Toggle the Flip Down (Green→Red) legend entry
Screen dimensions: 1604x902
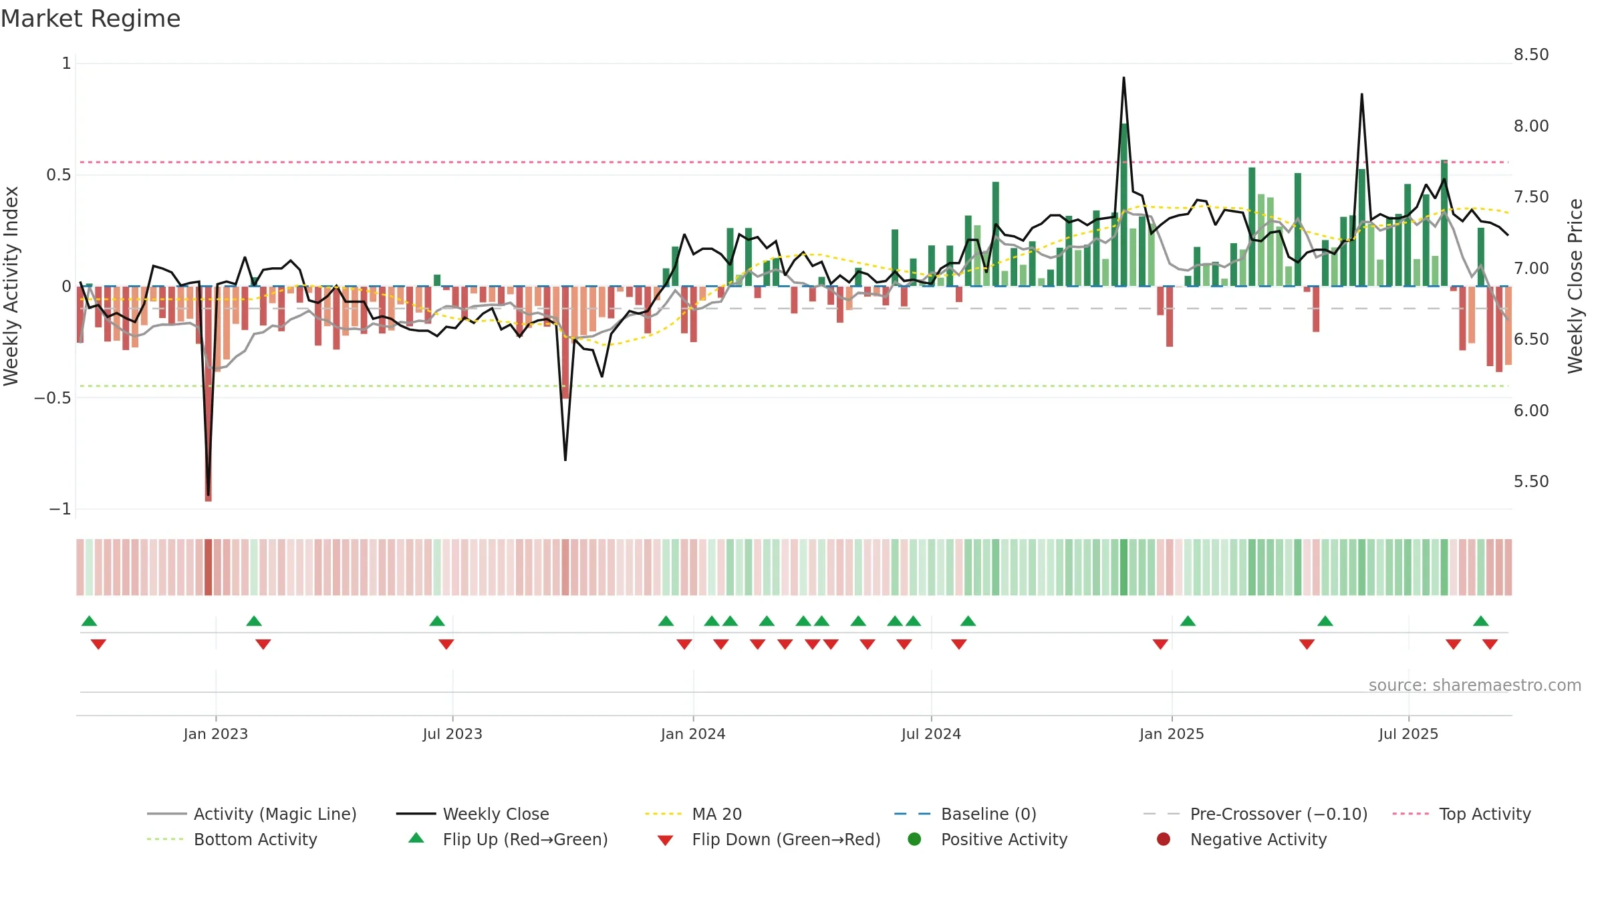tap(769, 839)
